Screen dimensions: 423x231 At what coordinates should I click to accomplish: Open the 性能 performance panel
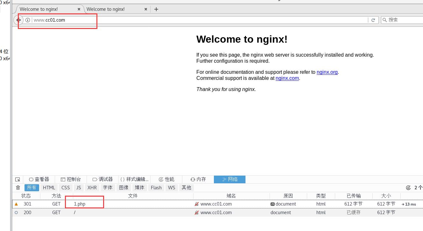[166, 179]
